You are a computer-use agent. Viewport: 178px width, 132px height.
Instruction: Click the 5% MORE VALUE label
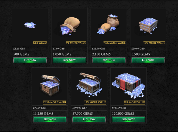point(76,43)
